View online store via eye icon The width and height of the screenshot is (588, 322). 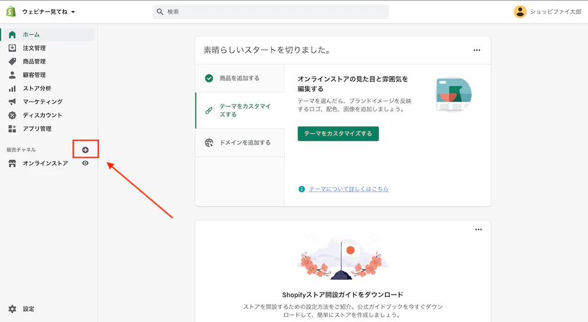(86, 164)
